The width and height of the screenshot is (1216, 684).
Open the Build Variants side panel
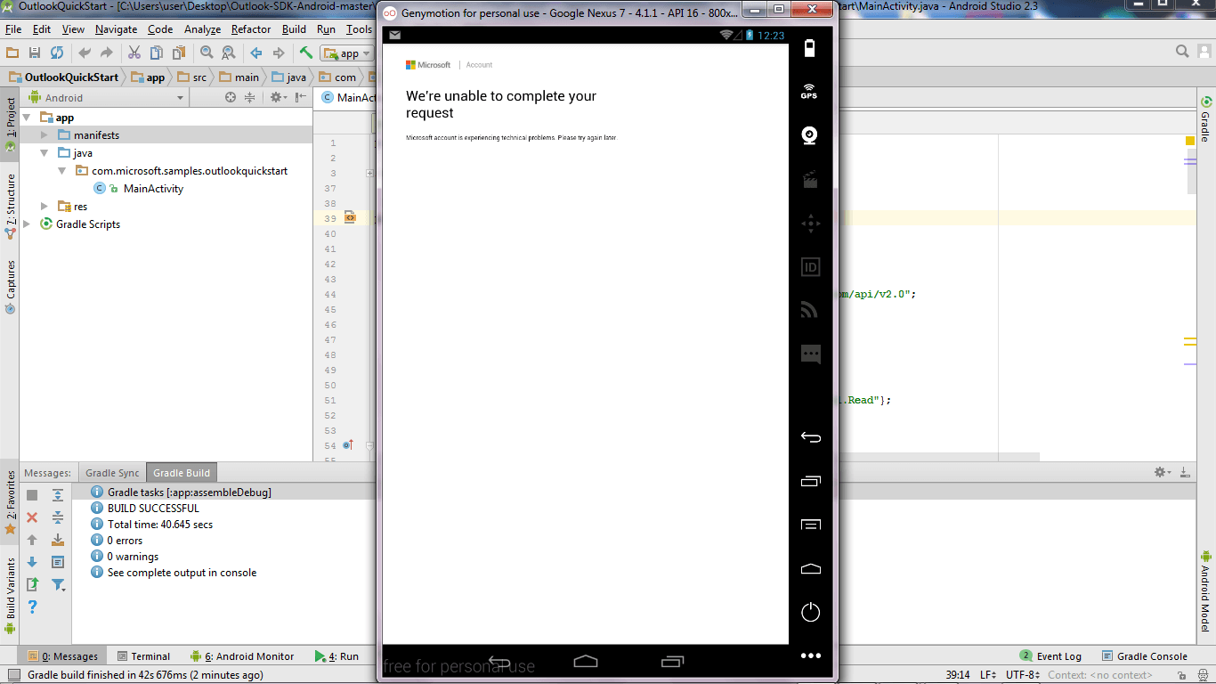pyautogui.click(x=11, y=595)
